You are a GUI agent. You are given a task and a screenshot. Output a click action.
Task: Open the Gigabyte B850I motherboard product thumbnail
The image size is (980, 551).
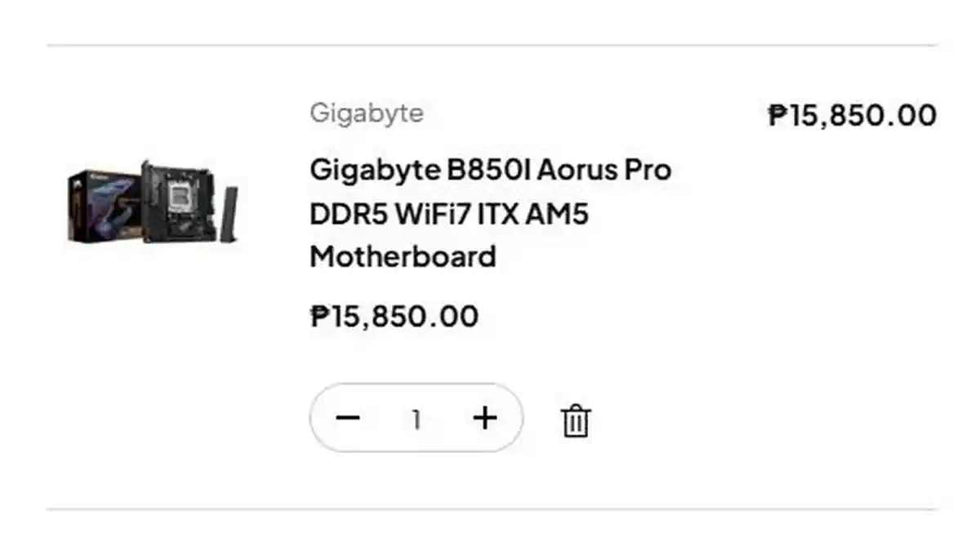pos(153,202)
